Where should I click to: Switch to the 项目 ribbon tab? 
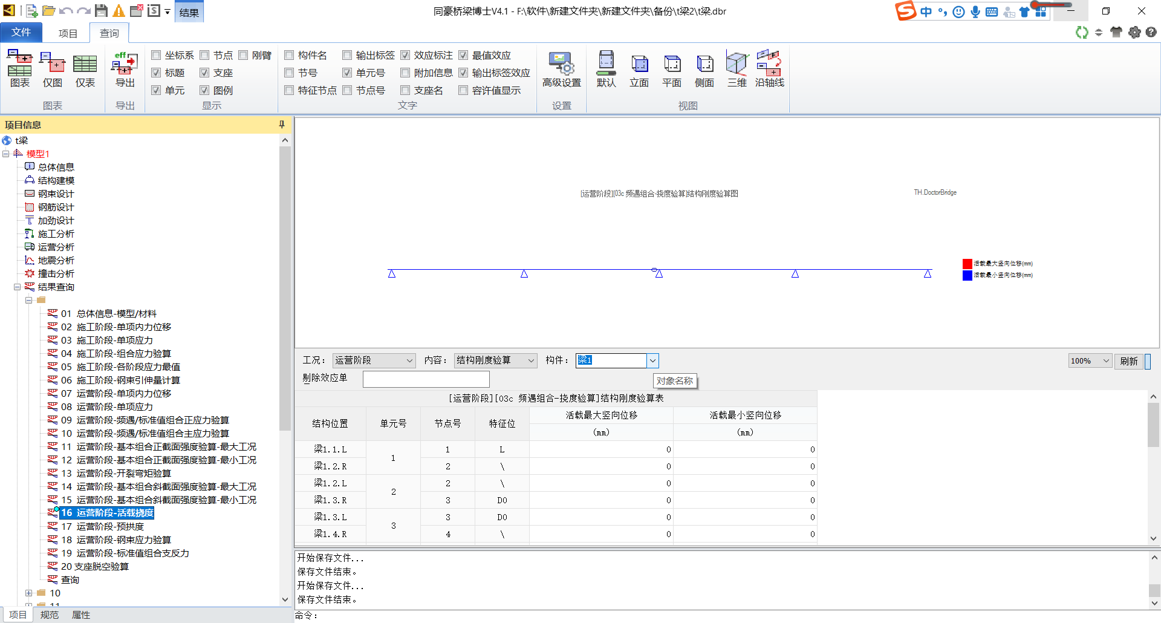[68, 33]
